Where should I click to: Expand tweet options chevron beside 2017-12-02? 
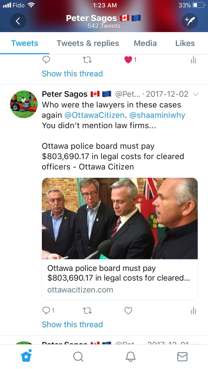[196, 94]
